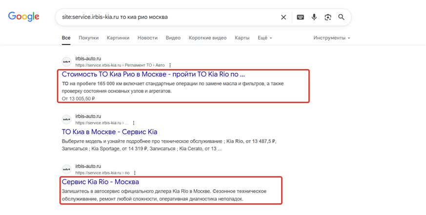426x215 pixels.
Task: Open link Стоимость ТО Киа Рио в Москве
Action: click(x=153, y=74)
